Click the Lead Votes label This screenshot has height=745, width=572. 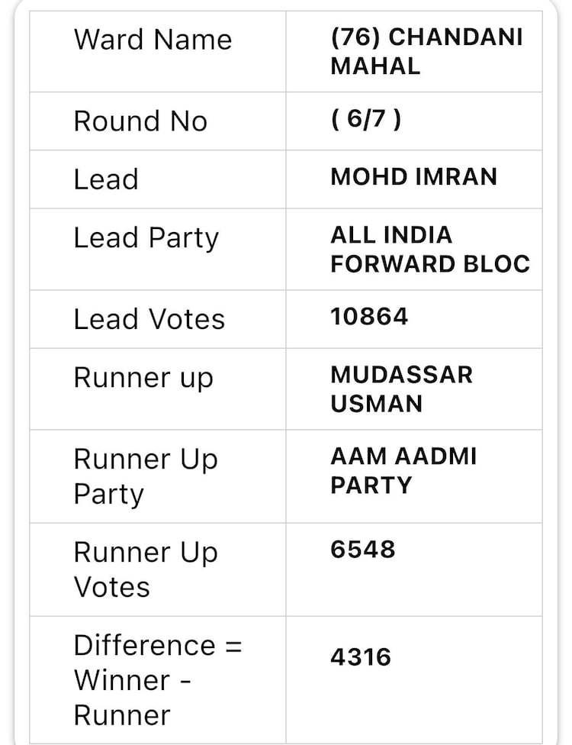click(x=149, y=319)
